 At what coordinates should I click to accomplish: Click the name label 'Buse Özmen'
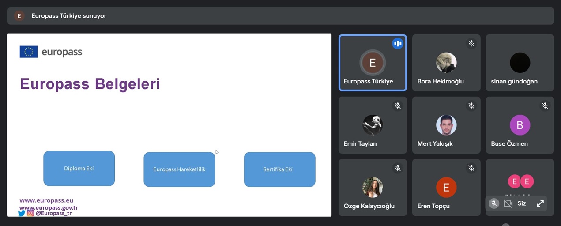pyautogui.click(x=509, y=143)
